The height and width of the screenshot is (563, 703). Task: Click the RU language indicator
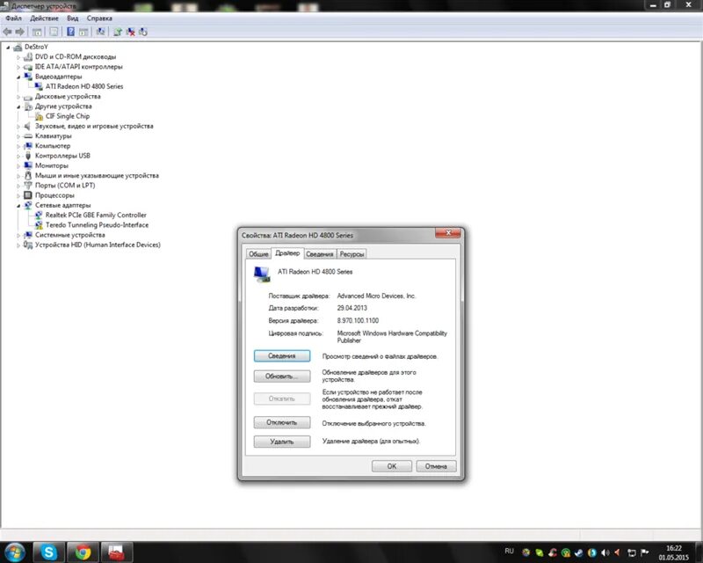click(509, 552)
